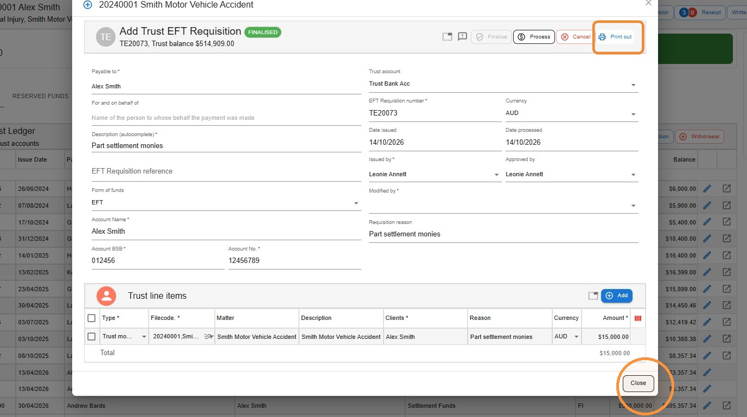Close the requisition dialog with Close button
Viewport: 747px width, 417px height.
[638, 383]
